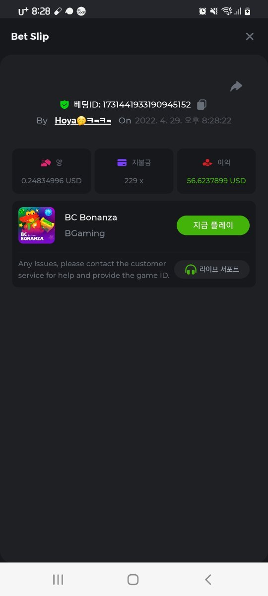
Task: Select the 229 x payout multiplier
Action: 134,181
